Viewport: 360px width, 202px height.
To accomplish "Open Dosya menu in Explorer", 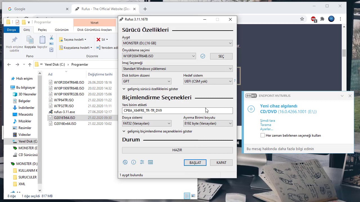I will [12, 30].
